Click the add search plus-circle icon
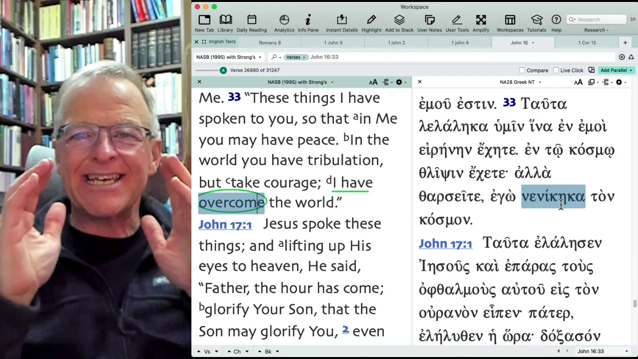638x359 pixels. click(x=622, y=57)
